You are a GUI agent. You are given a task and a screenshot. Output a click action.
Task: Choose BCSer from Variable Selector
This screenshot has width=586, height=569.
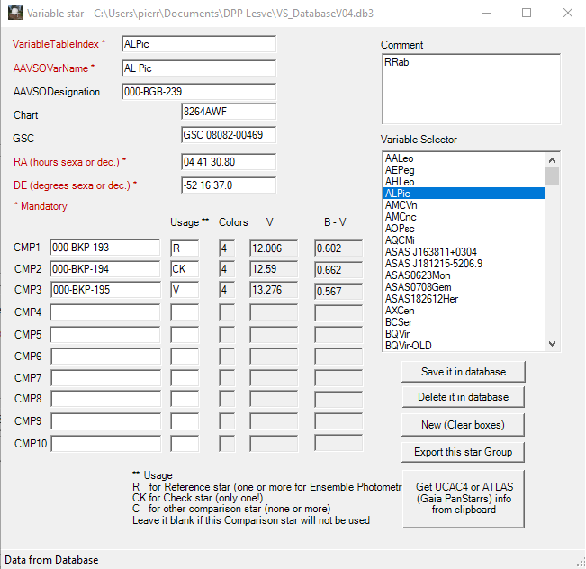point(464,322)
